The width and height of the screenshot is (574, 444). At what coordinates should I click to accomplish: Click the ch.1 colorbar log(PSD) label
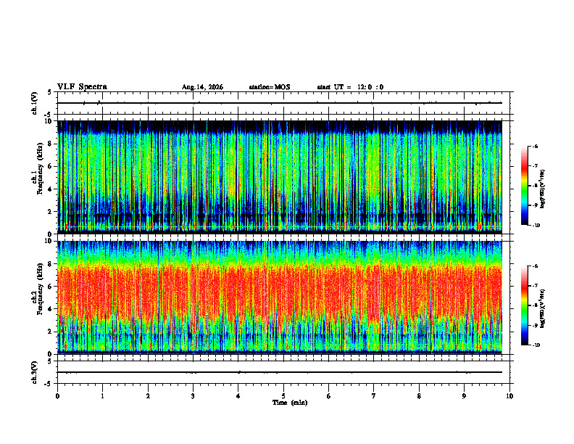point(543,189)
